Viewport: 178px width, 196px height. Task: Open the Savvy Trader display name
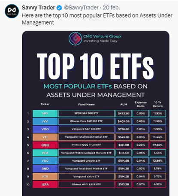(x=38, y=8)
